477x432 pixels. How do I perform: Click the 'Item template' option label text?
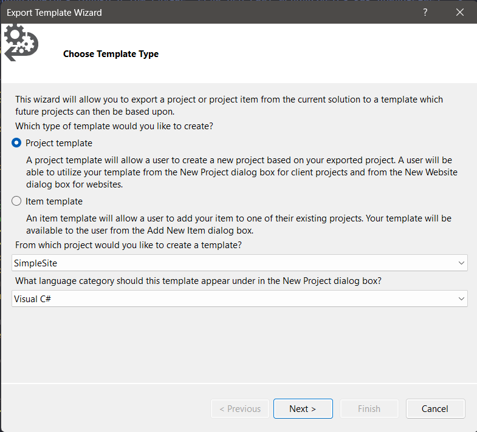(54, 201)
